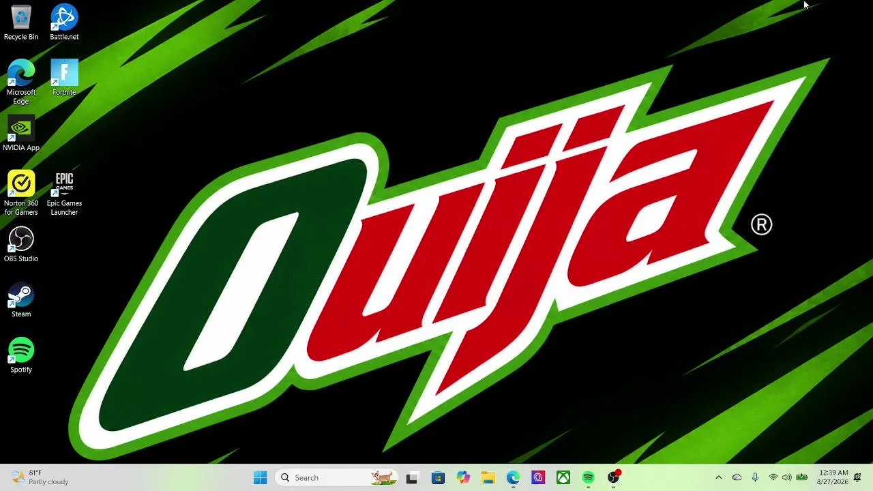Open the clock and calendar flyout
This screenshot has width=873, height=491.
832,477
